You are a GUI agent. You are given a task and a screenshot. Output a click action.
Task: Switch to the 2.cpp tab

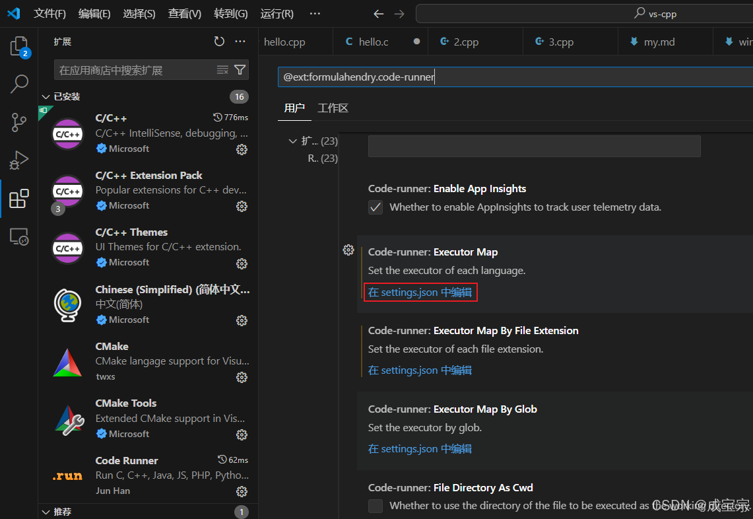[x=475, y=42]
